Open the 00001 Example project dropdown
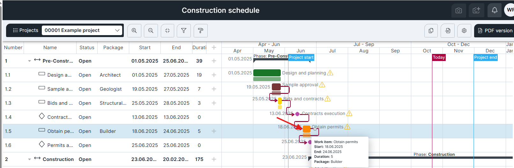 (x=82, y=30)
